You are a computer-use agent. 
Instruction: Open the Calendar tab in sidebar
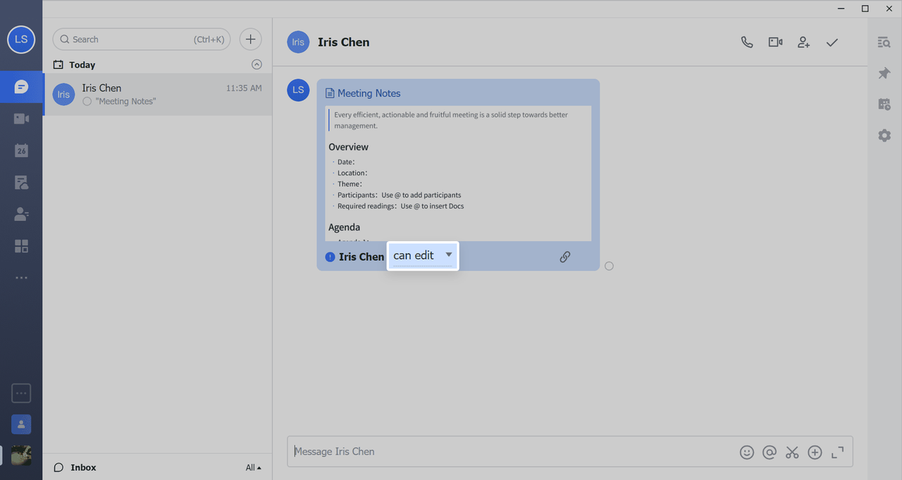[x=21, y=150]
